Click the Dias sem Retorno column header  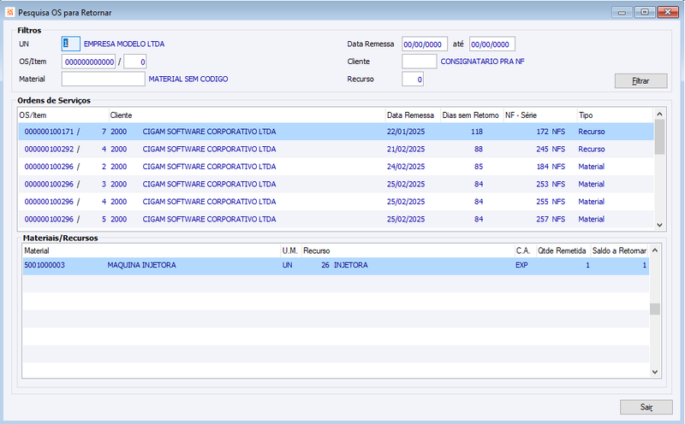(x=472, y=115)
